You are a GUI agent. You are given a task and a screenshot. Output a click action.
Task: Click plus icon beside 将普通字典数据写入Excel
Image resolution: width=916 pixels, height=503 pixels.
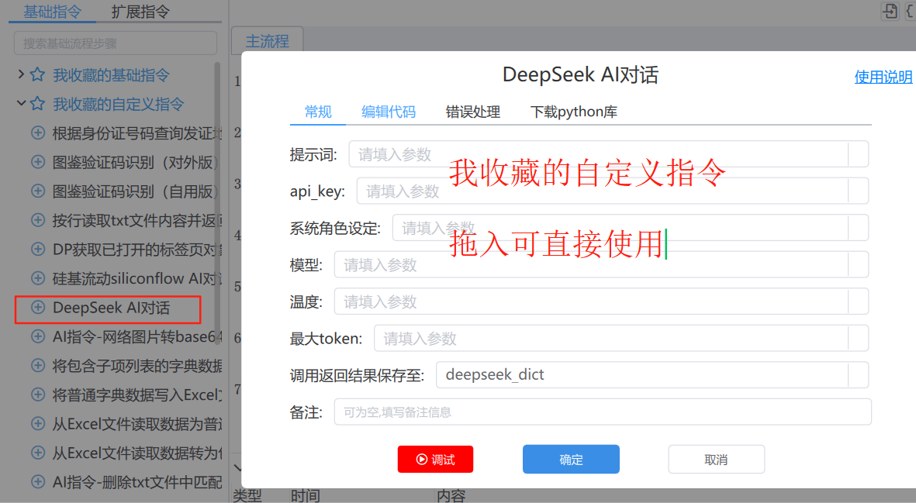point(38,395)
